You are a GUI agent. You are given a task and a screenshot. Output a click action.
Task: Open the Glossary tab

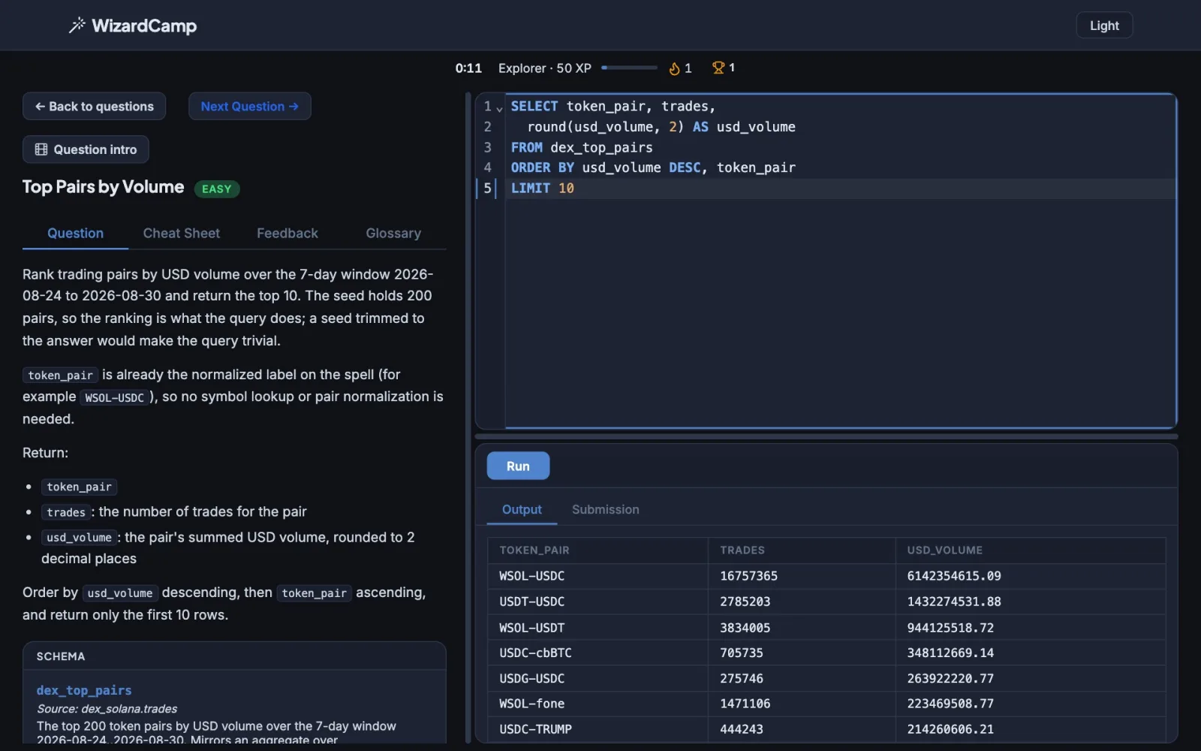(393, 234)
